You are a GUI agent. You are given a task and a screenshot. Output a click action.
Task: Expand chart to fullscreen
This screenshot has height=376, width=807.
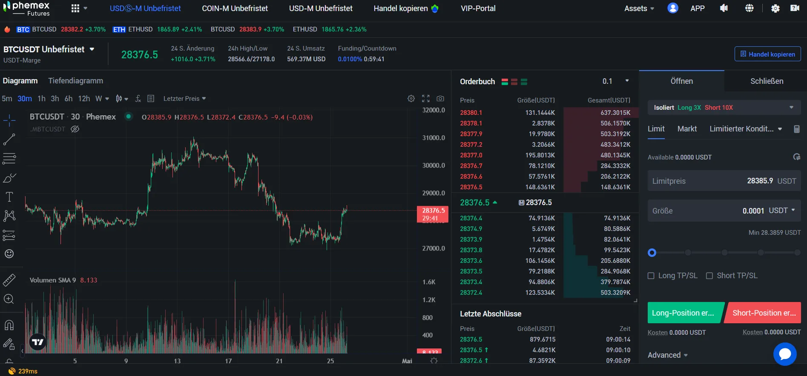click(x=426, y=98)
